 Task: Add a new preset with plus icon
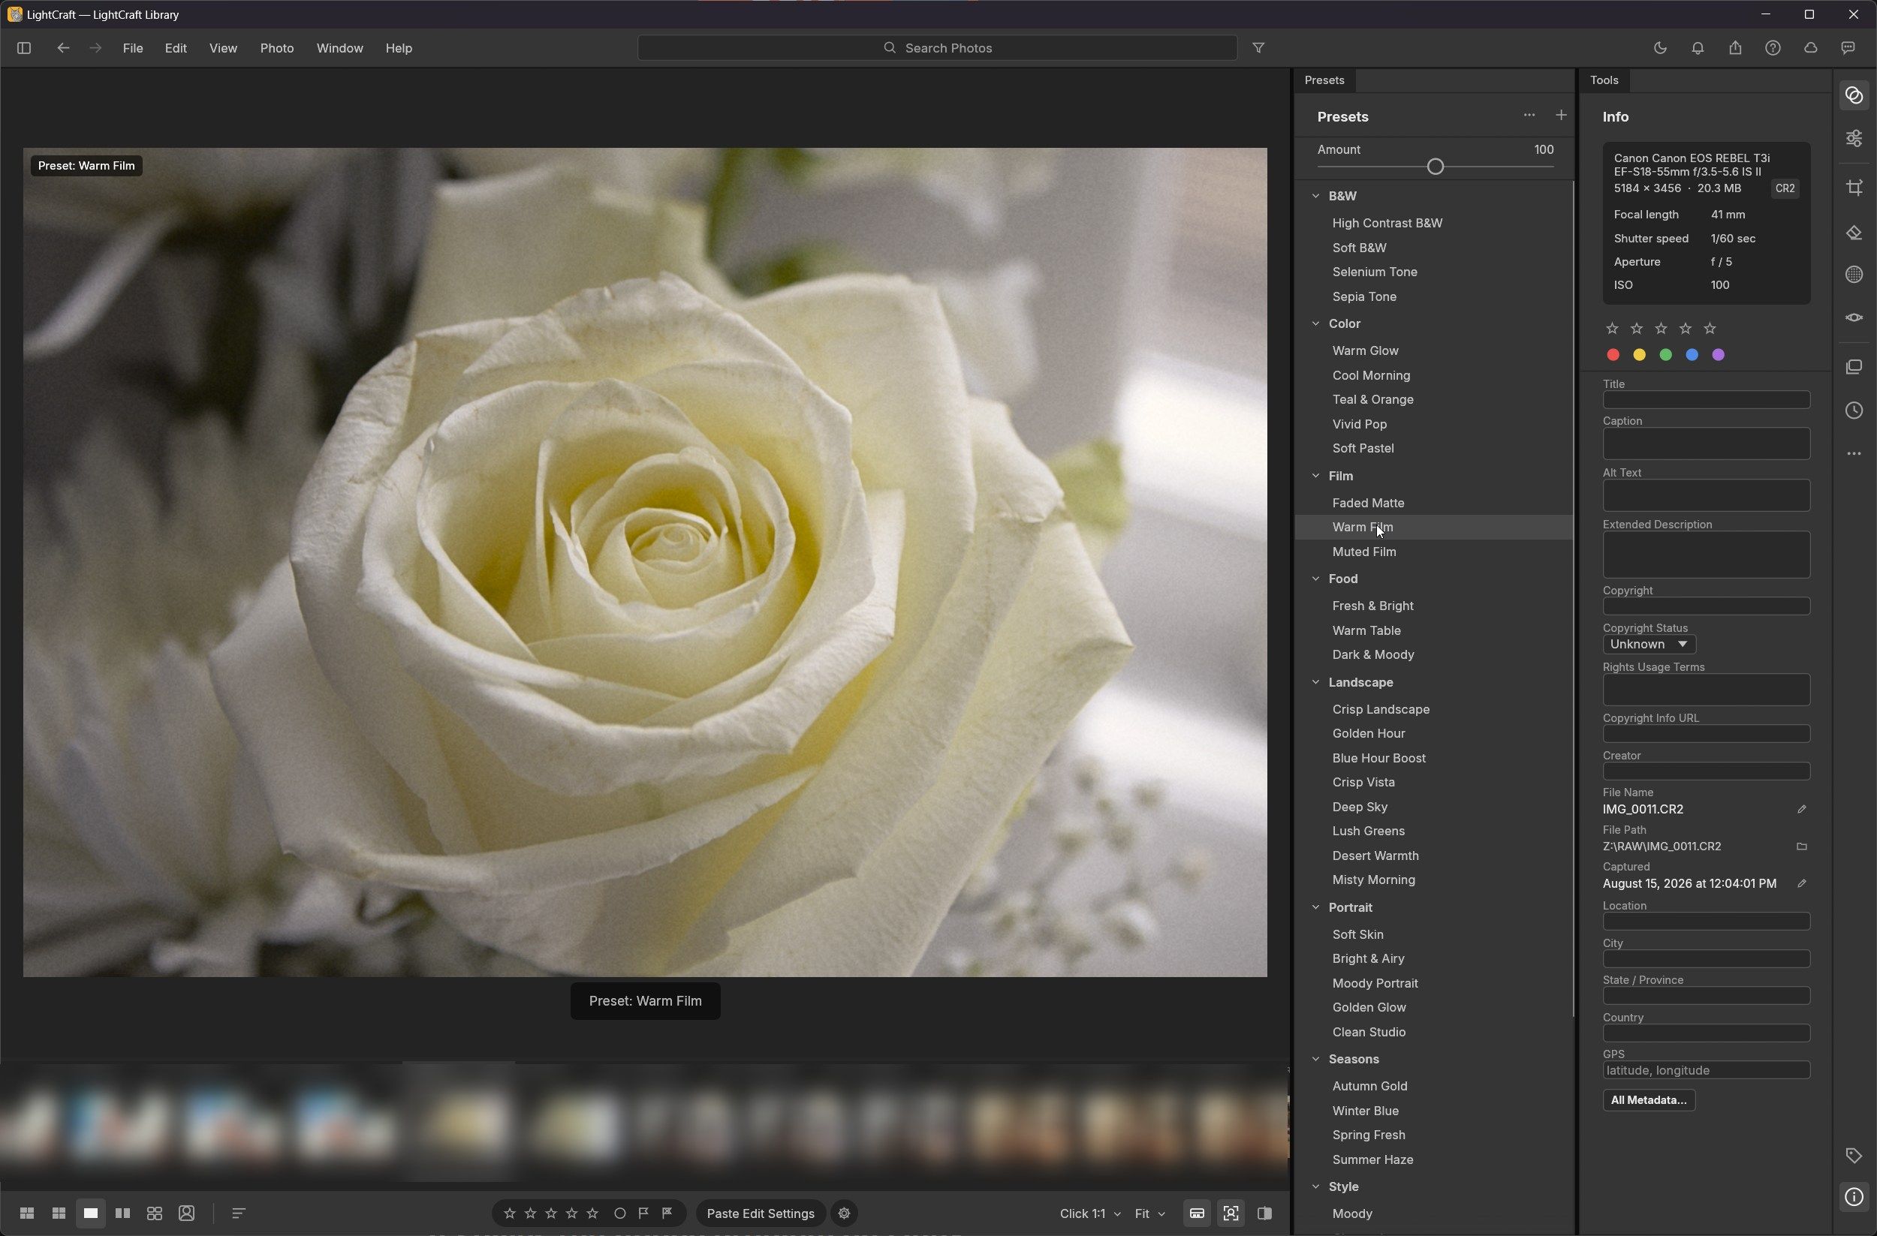pos(1561,116)
